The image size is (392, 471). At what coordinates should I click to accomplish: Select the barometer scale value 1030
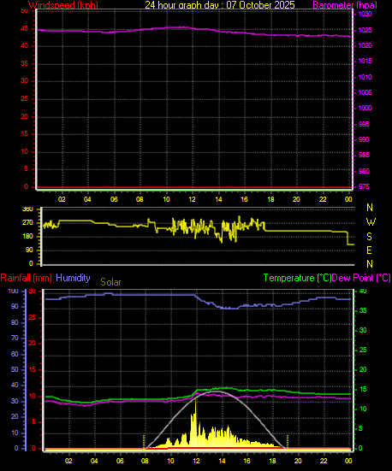365,15
